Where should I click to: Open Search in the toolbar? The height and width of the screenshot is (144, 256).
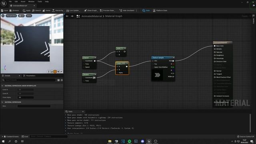click(x=36, y=10)
